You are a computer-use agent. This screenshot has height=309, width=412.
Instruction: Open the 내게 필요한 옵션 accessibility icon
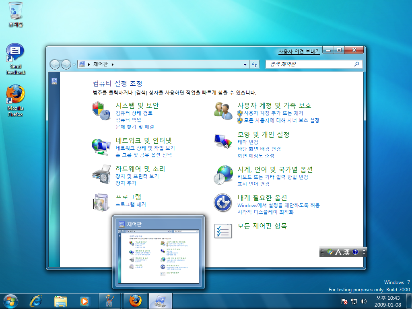pos(222,203)
